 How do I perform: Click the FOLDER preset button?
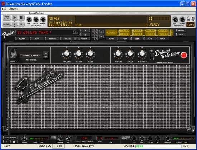[22, 38]
